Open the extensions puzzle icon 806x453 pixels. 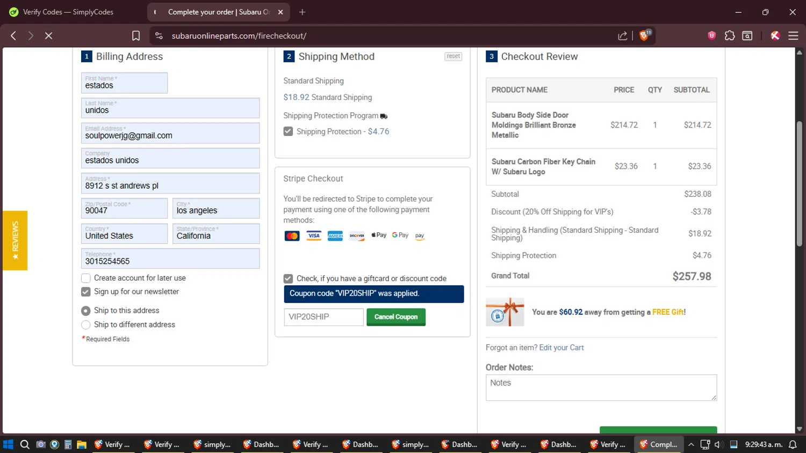tap(730, 35)
